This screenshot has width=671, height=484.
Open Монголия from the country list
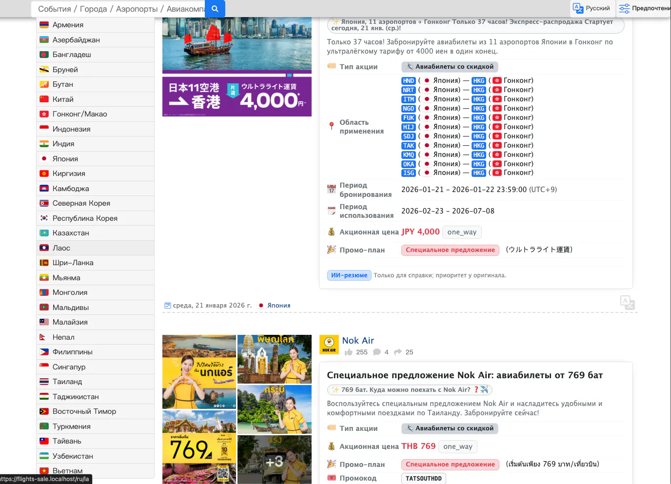tap(96, 292)
